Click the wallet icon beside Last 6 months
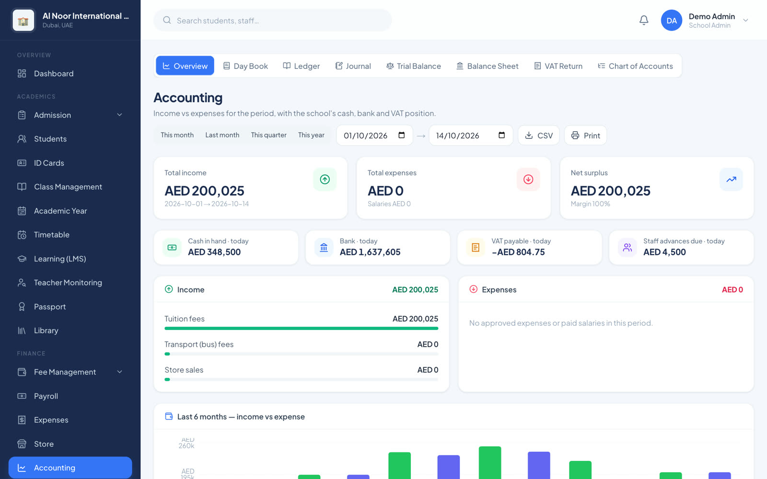The width and height of the screenshot is (767, 479). pos(169,416)
